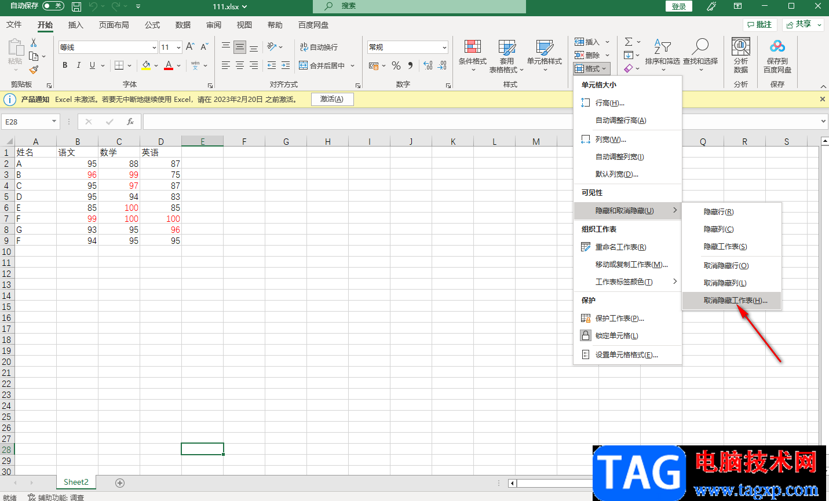Image resolution: width=829 pixels, height=501 pixels.
Task: Open Tab Color (工作表标签颜色) submenu
Action: point(627,282)
